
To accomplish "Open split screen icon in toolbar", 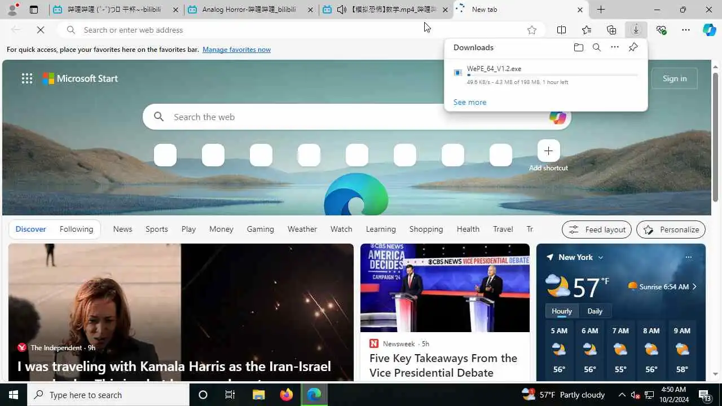I will [561, 30].
